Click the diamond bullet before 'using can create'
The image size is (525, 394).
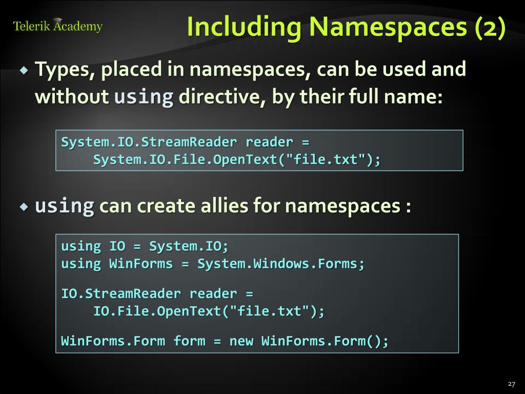[x=24, y=207]
